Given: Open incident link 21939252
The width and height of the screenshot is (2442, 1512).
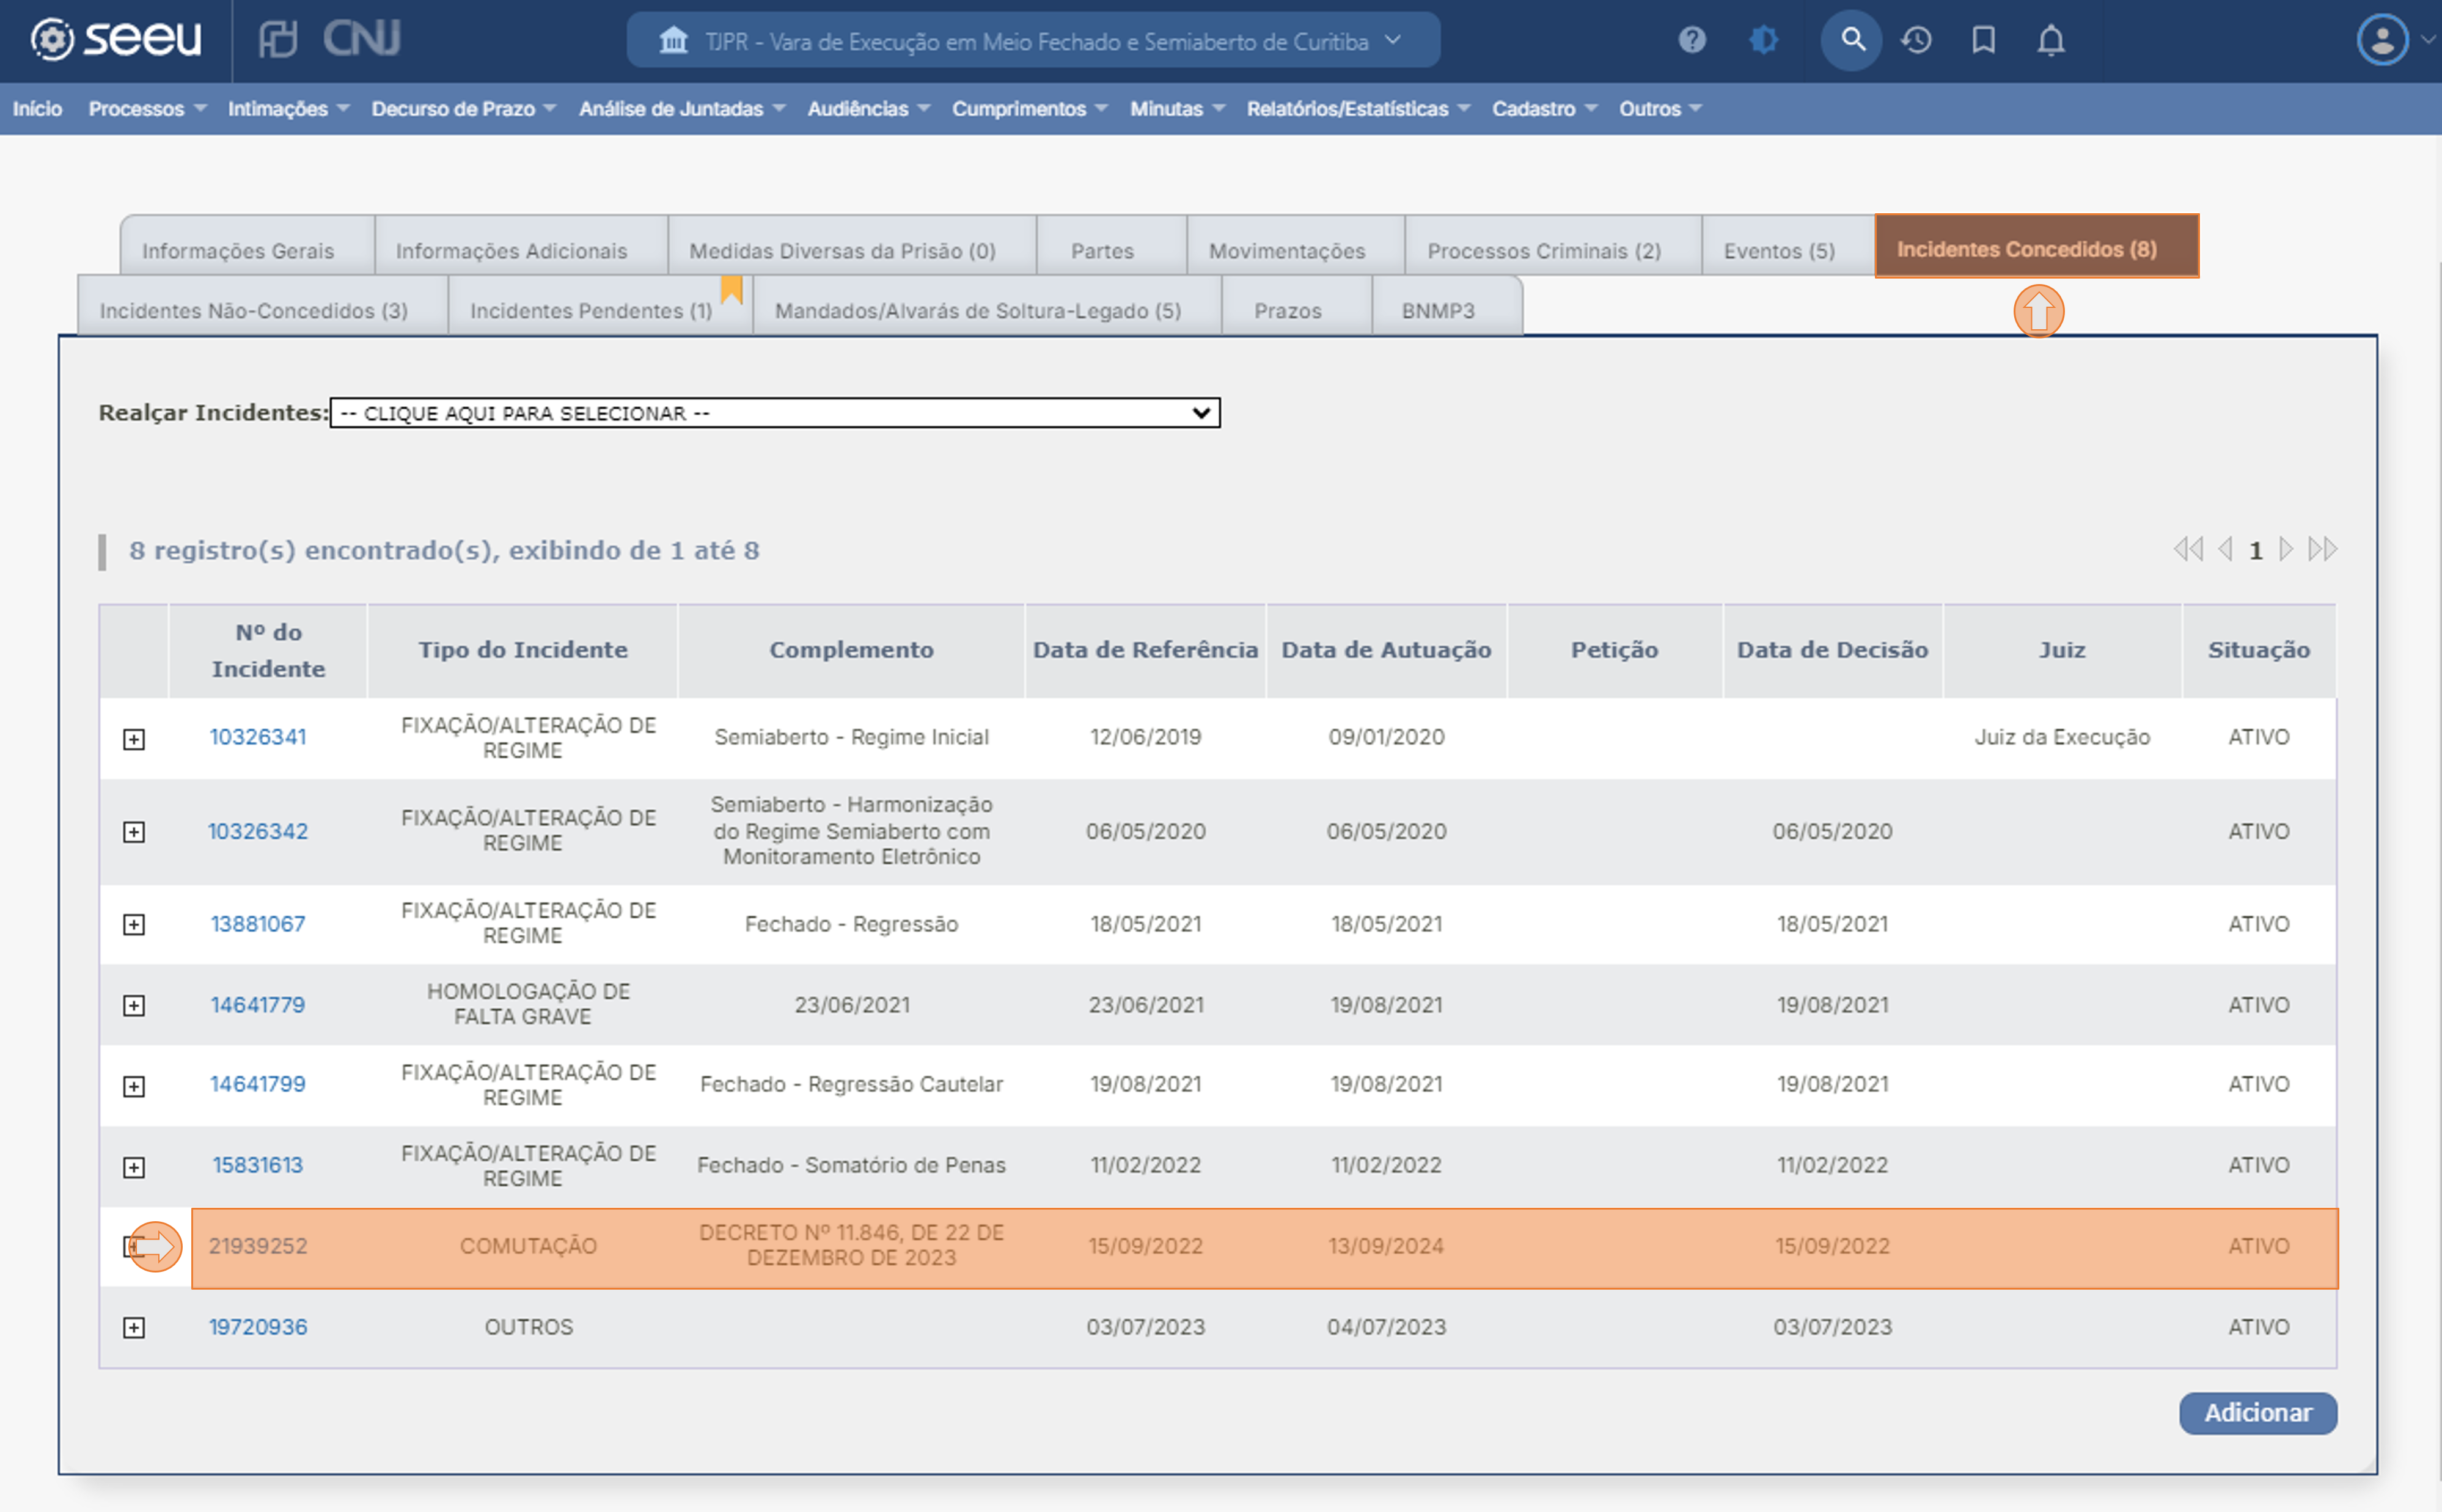Looking at the screenshot, I should point(258,1246).
